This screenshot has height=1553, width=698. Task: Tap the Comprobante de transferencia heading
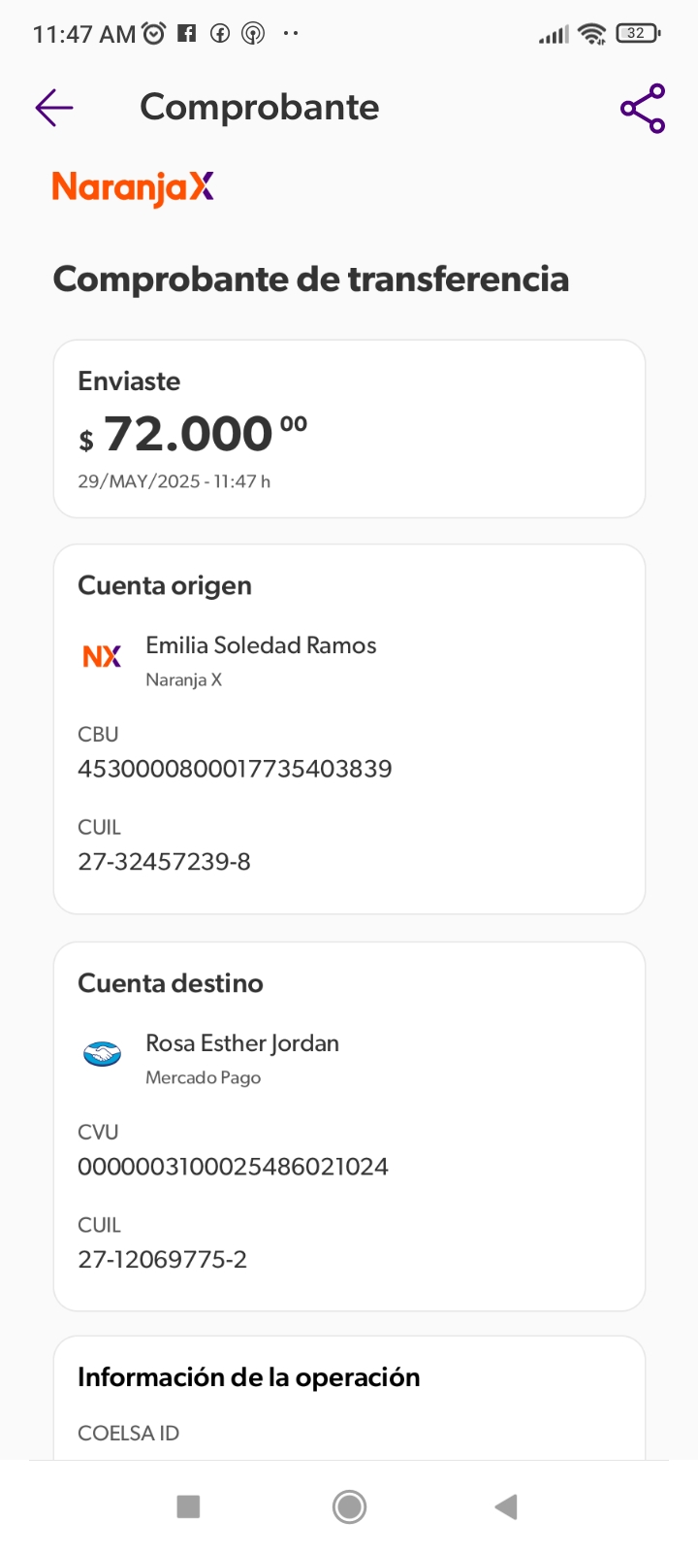pos(310,280)
